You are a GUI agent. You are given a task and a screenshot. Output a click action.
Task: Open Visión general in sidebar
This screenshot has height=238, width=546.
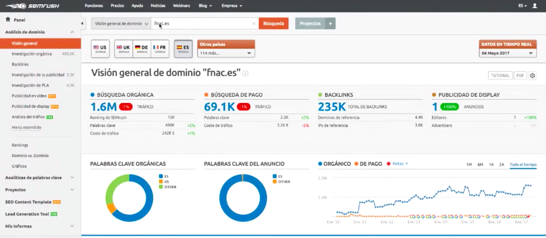pyautogui.click(x=41, y=43)
